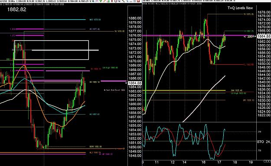Click the green Ld High label on right chart
The width and height of the screenshot is (271, 166).
click(x=238, y=93)
